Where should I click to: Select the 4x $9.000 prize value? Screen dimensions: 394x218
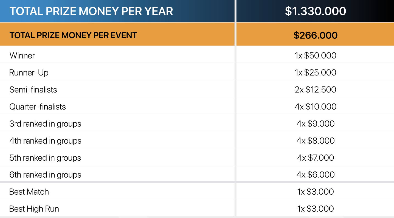(x=315, y=124)
